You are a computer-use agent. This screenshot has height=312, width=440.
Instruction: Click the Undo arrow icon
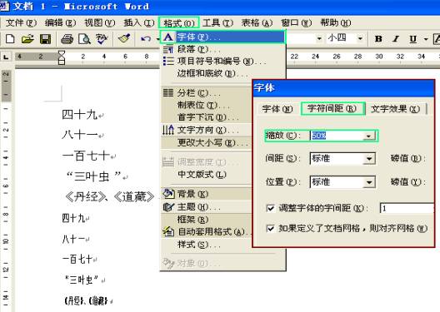[x=146, y=38]
